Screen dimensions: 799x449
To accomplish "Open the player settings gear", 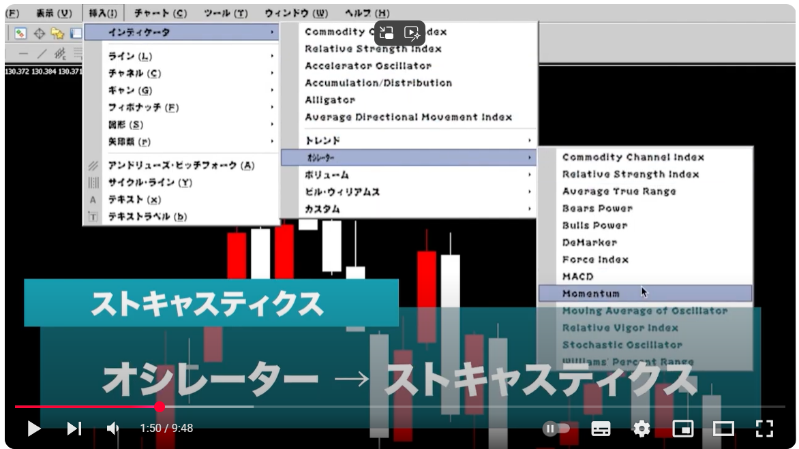I will click(x=642, y=429).
